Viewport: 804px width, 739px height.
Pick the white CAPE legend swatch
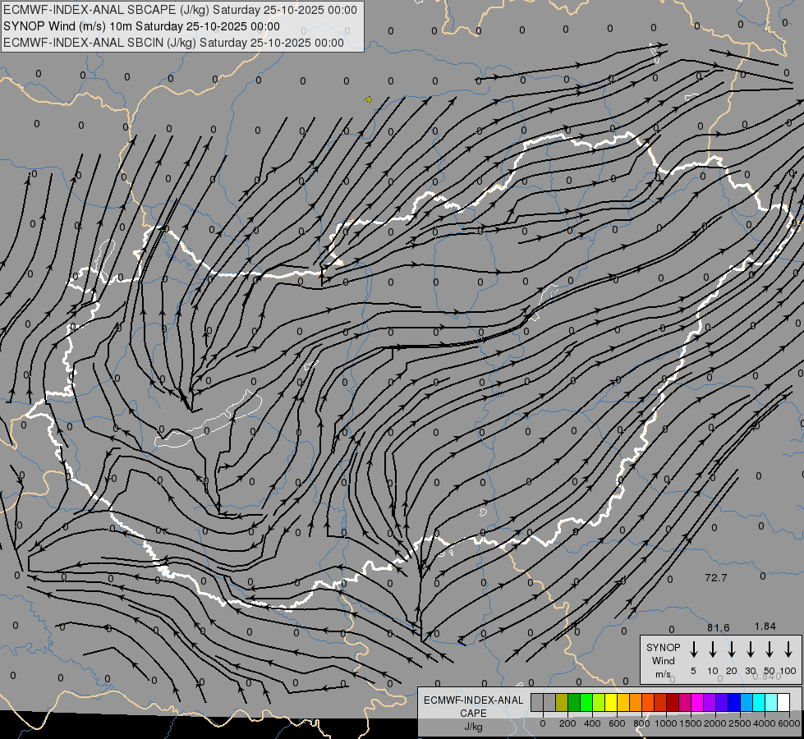(783, 702)
